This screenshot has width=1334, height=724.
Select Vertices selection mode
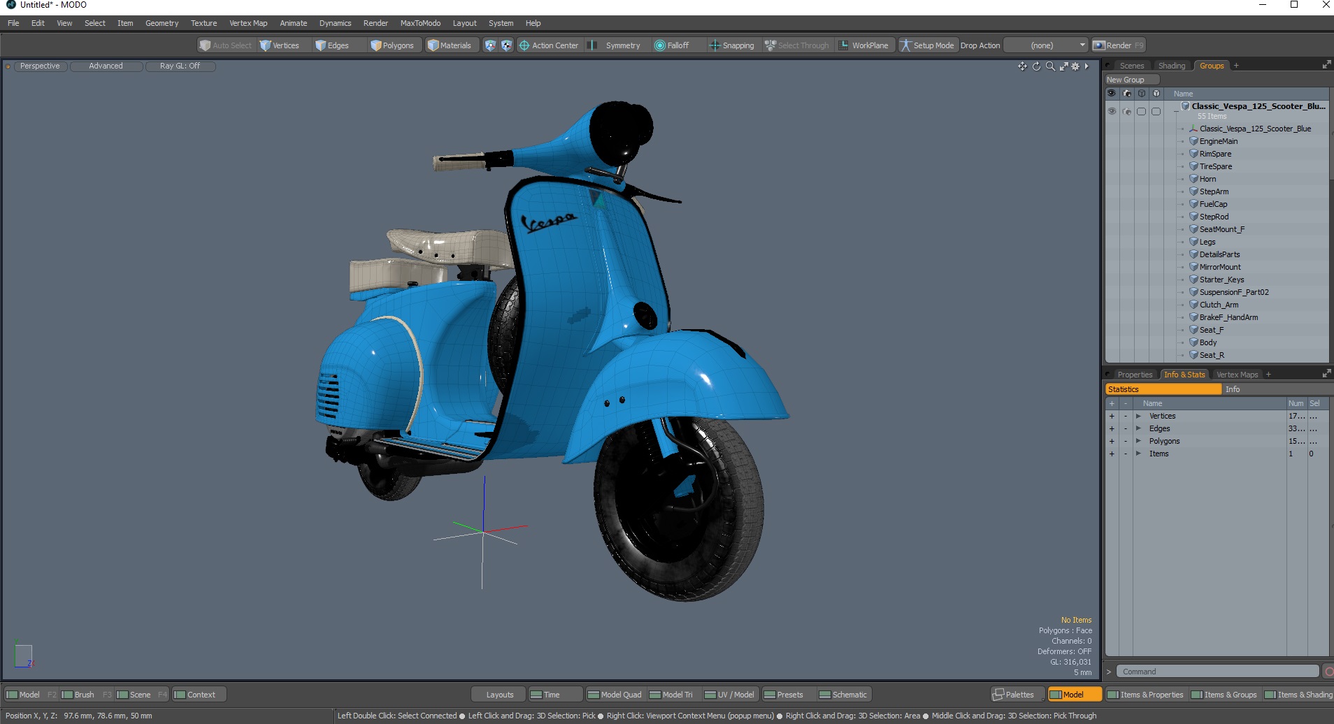pos(279,45)
